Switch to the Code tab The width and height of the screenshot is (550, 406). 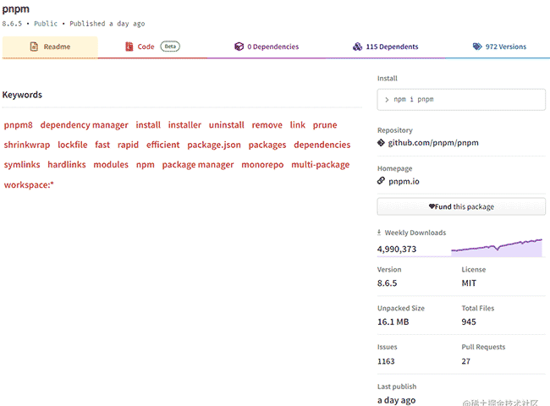[152, 47]
